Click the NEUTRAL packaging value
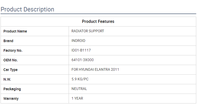This screenshot has height=104, width=197. click(x=79, y=89)
